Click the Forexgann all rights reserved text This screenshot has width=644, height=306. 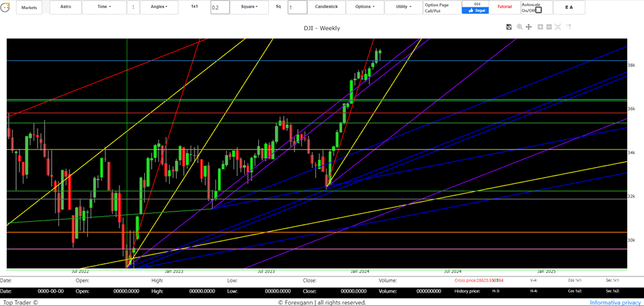pos(322,302)
